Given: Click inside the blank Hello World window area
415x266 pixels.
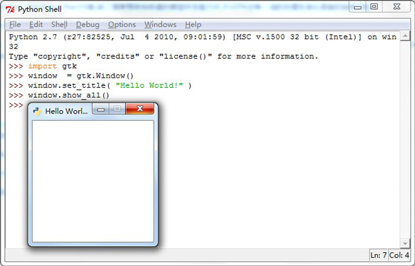Looking at the screenshot, I should coord(93,181).
